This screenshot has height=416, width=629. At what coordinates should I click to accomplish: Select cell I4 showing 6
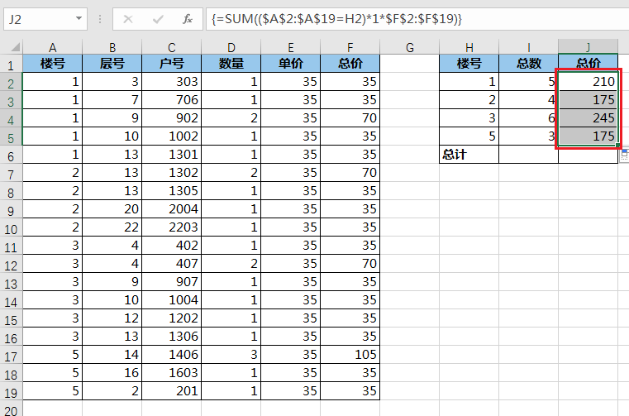pyautogui.click(x=529, y=118)
